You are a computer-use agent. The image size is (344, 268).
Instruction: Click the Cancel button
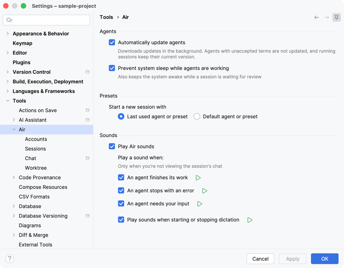260,259
